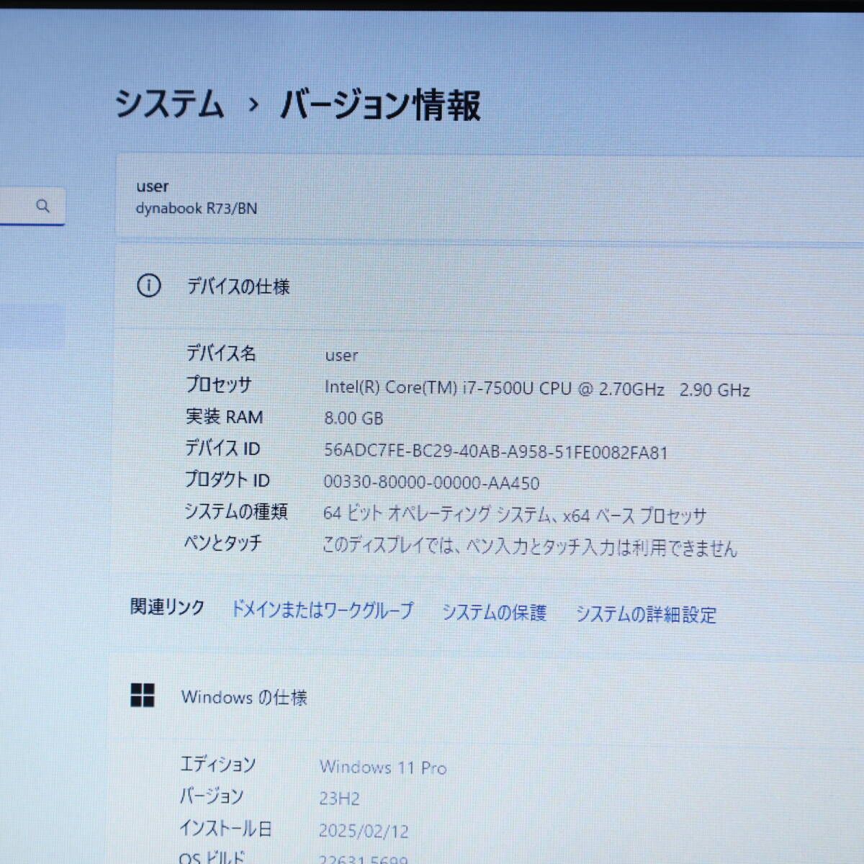Select the 8.00 GB RAM value

(x=354, y=418)
